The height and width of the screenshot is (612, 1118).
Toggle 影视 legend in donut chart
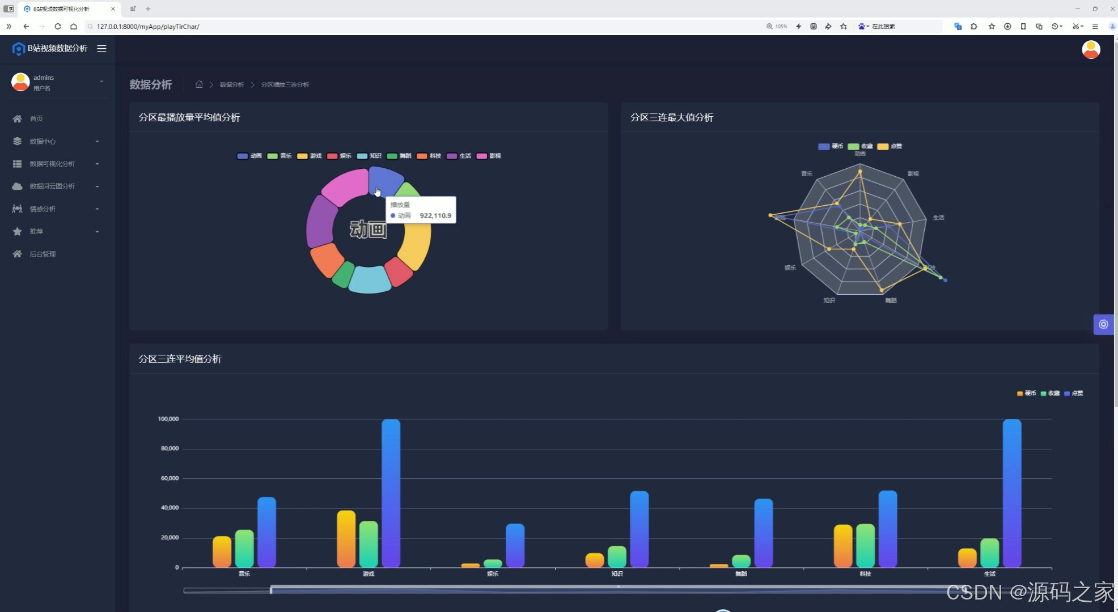point(489,156)
